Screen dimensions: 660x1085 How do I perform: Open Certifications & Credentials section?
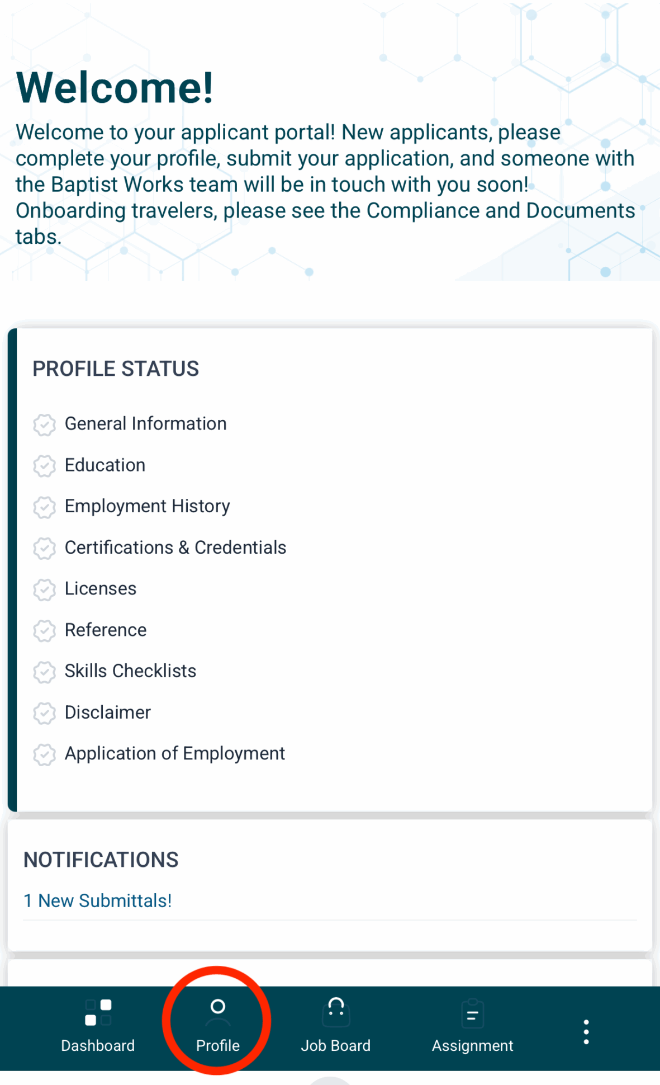(175, 548)
